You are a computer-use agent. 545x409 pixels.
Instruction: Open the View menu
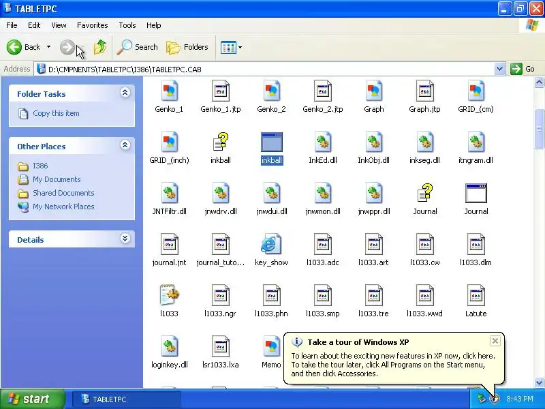59,25
